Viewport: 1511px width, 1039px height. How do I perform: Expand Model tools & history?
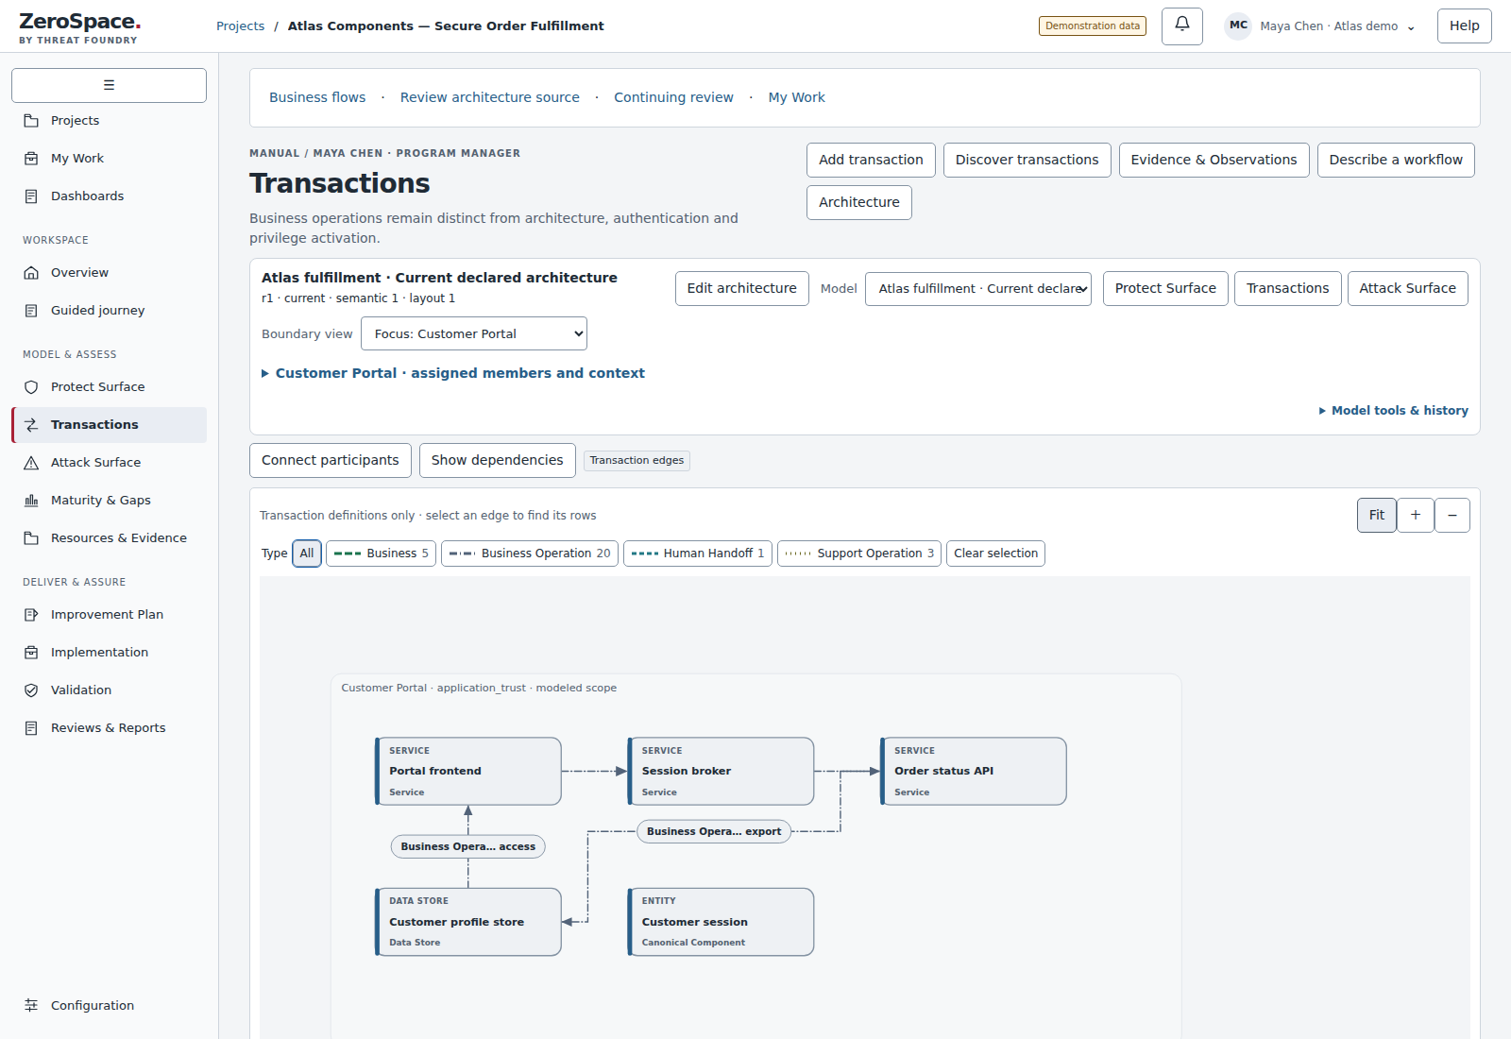pyautogui.click(x=1394, y=411)
